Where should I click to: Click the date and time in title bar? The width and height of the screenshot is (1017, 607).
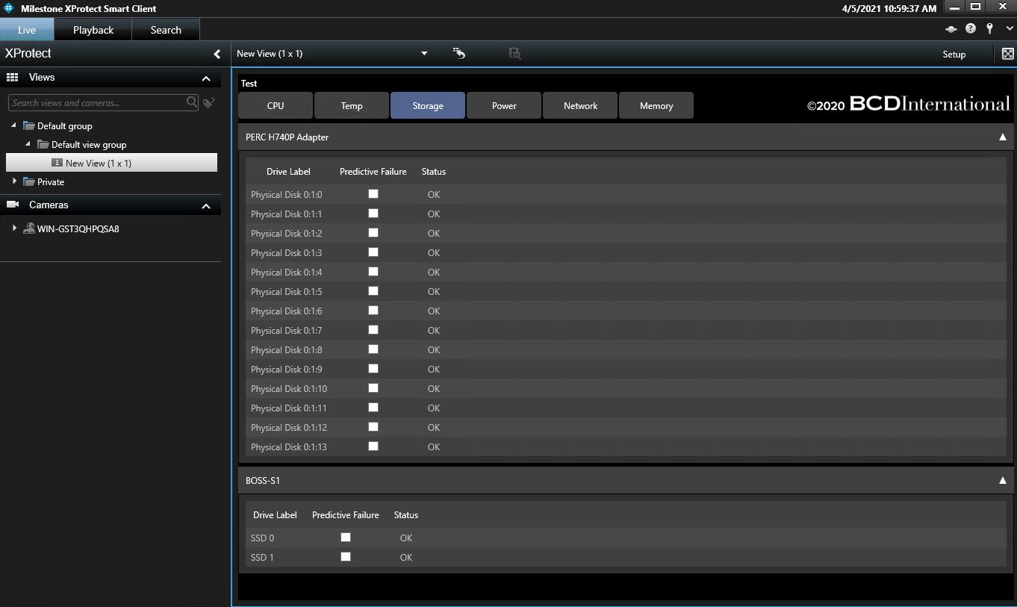[889, 8]
